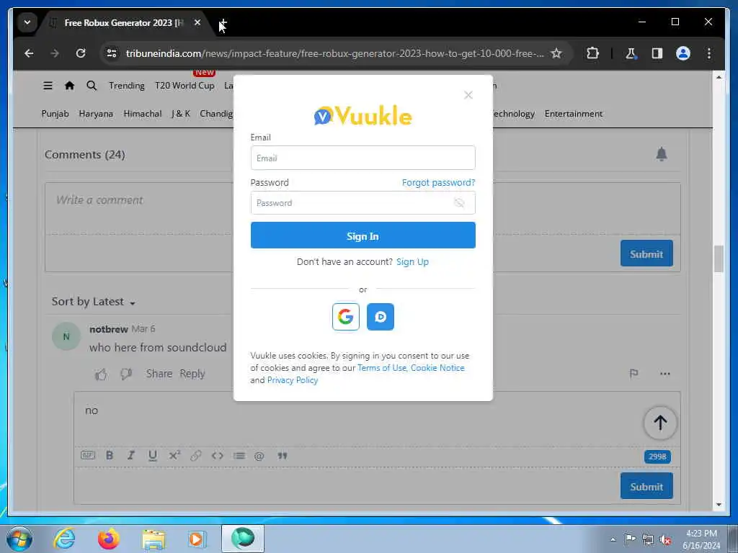738x553 pixels.
Task: Toggle password visibility eye icon
Action: click(x=459, y=202)
